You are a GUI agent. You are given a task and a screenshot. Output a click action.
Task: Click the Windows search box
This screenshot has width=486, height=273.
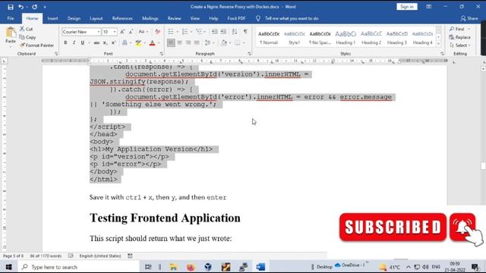coord(78,267)
